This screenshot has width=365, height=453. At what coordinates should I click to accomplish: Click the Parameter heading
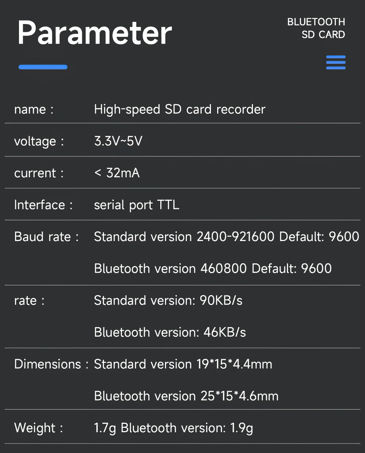point(95,33)
